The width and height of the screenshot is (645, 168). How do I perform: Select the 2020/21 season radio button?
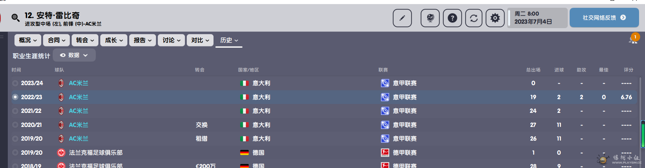15,125
